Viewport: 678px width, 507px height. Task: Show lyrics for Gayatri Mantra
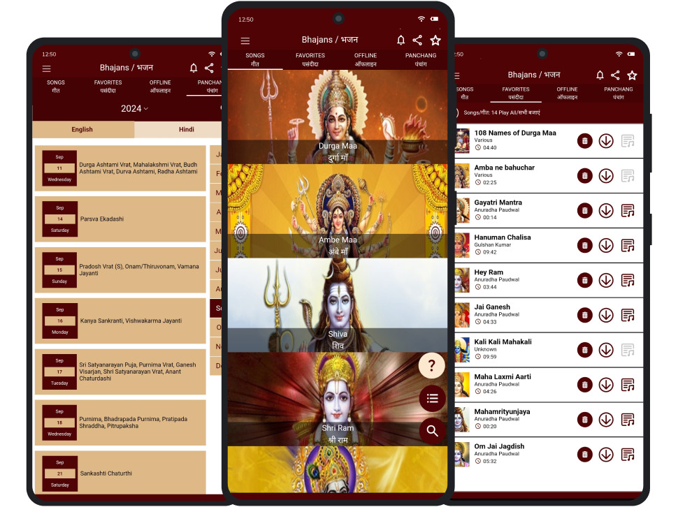[x=628, y=211]
